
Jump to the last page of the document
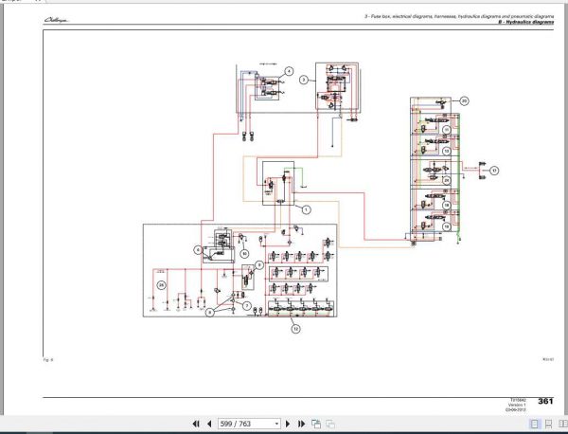(x=301, y=424)
